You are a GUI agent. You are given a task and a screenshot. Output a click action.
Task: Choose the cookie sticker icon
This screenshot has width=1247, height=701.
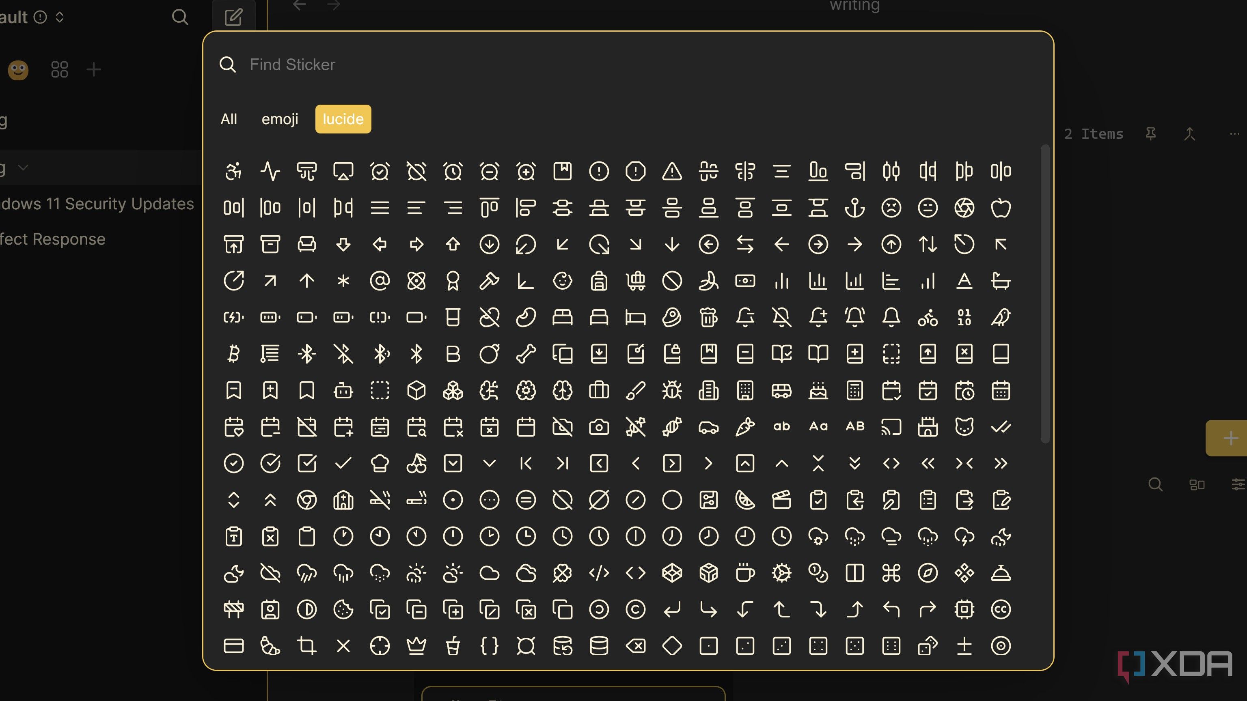(x=343, y=610)
